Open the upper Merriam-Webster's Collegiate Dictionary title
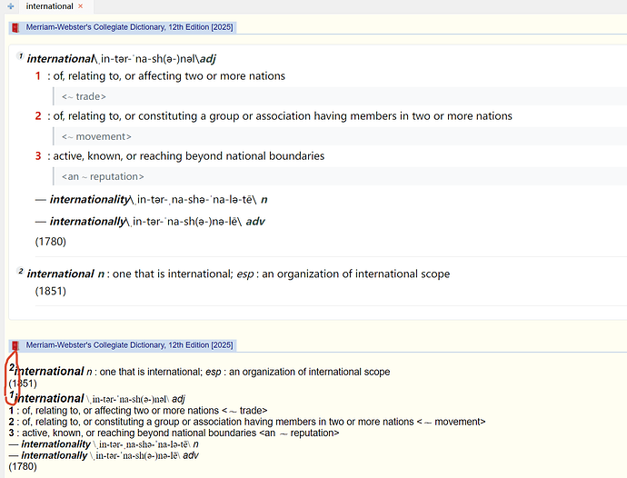This screenshot has height=478, width=627. point(129,27)
